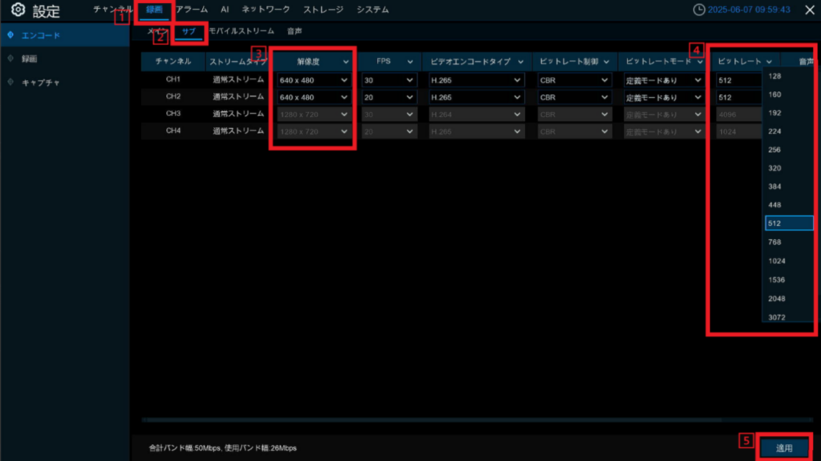Viewport: 821px width, 461px height.
Task: Open CH1 video encode type H.265 dropdown
Action: pos(475,80)
